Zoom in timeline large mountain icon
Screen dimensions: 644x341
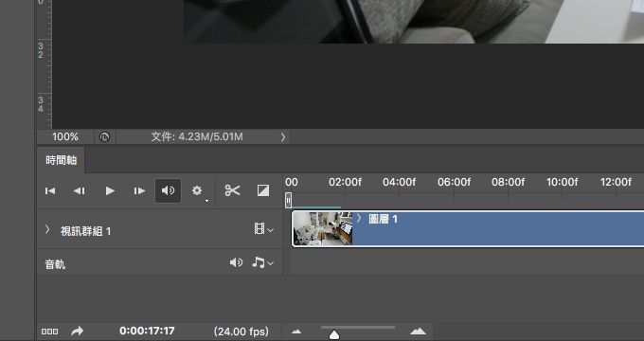click(x=418, y=331)
